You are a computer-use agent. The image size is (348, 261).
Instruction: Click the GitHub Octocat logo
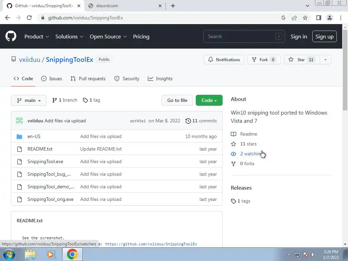[x=11, y=36]
